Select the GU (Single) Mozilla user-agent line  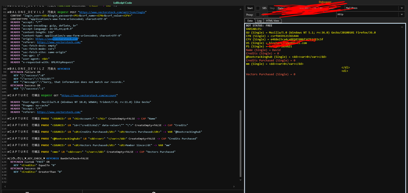(311, 32)
